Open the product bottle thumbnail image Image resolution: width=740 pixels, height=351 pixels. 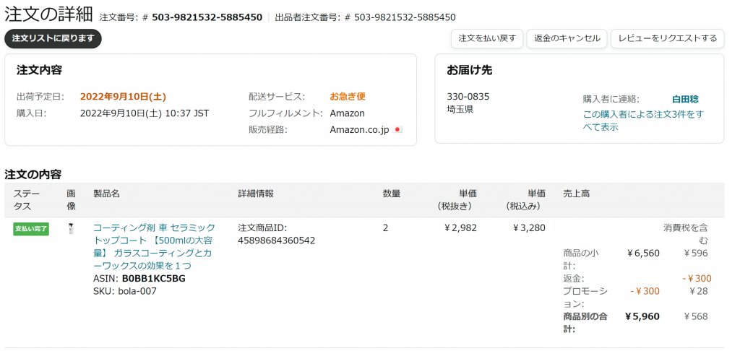(x=72, y=229)
